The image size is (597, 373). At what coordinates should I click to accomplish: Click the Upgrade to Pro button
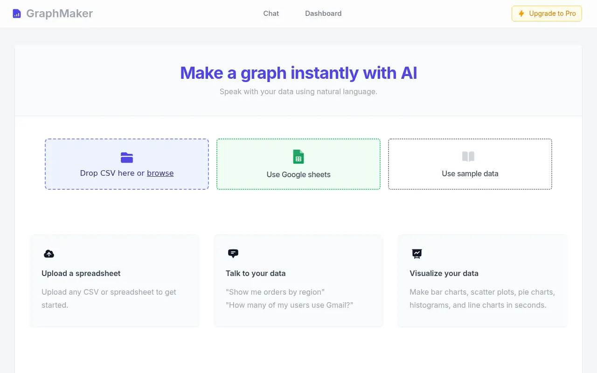546,14
